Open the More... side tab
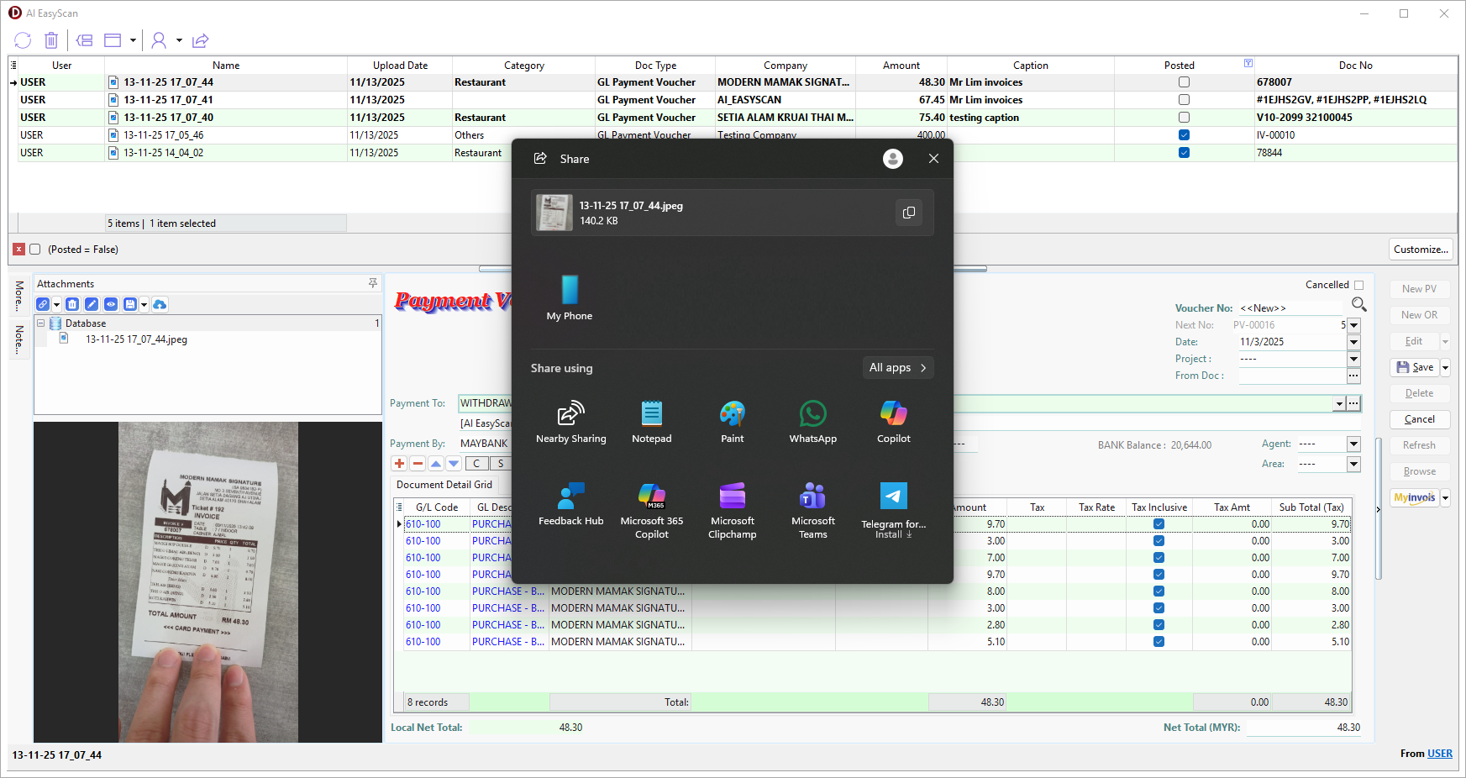1466x778 pixels. 19,297
